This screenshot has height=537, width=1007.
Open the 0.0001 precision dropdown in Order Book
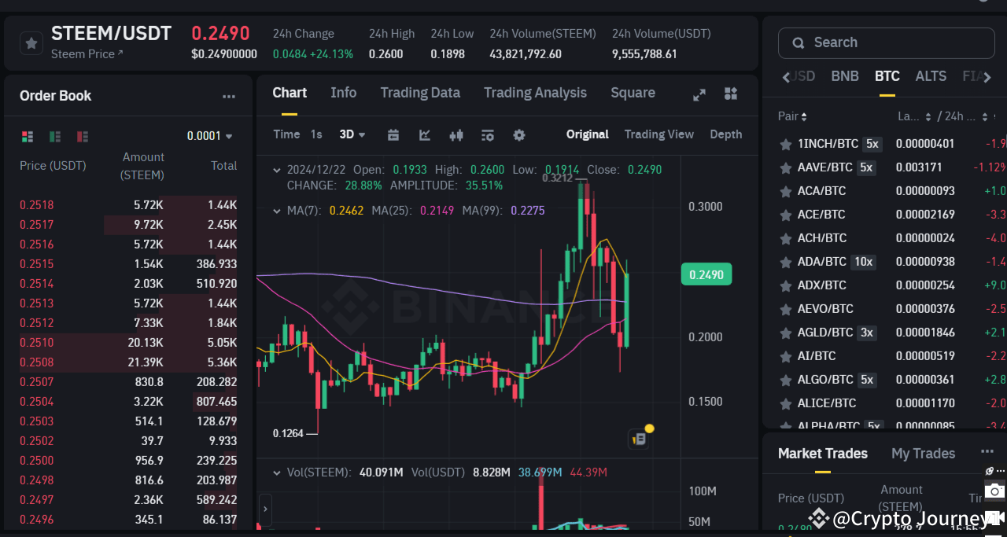pos(208,135)
